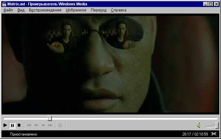Click the seek bar thumb
Image resolution: width=221 pixels, height=139 pixels.
click(50, 118)
